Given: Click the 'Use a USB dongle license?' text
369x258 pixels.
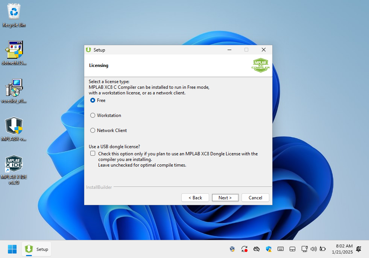Looking at the screenshot, I should click(x=114, y=147).
